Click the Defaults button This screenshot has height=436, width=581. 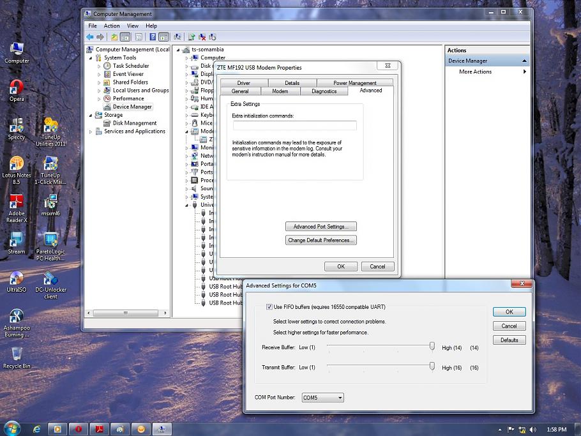pos(509,340)
